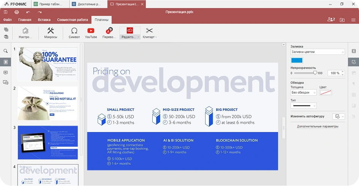Image resolution: width=359 pixels, height=186 pixels.
Task: Launch the YouTube plugin
Action: 91,33
